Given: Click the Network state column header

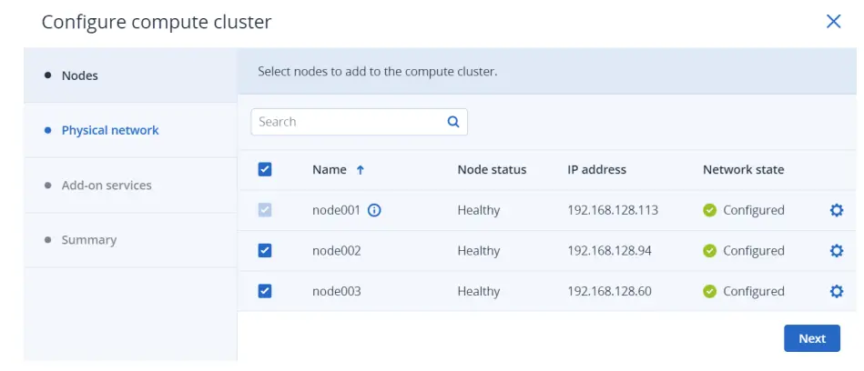Looking at the screenshot, I should click(743, 169).
